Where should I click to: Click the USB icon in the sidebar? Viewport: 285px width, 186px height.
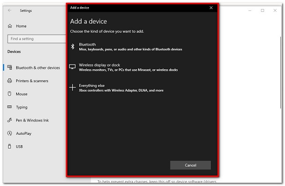pos(9,147)
